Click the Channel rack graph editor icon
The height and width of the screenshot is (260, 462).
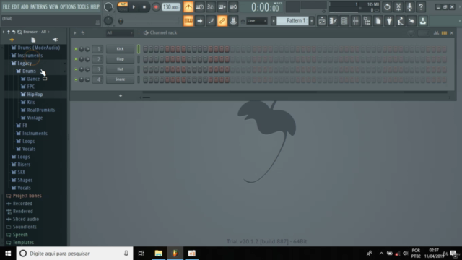click(x=436, y=33)
